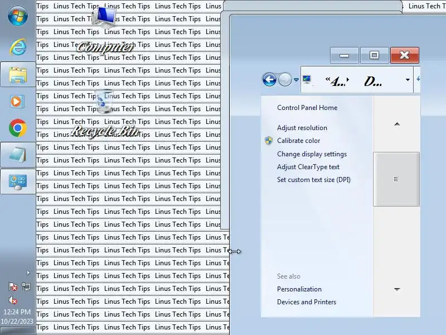Click the 'A...' breadcrumb in address bar
The image size is (446, 335).
[337, 82]
